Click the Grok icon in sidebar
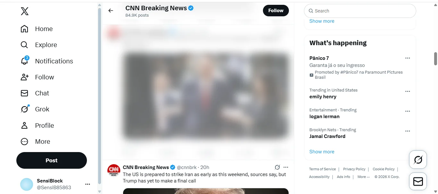Image resolution: width=438 pixels, height=194 pixels. [x=24, y=109]
